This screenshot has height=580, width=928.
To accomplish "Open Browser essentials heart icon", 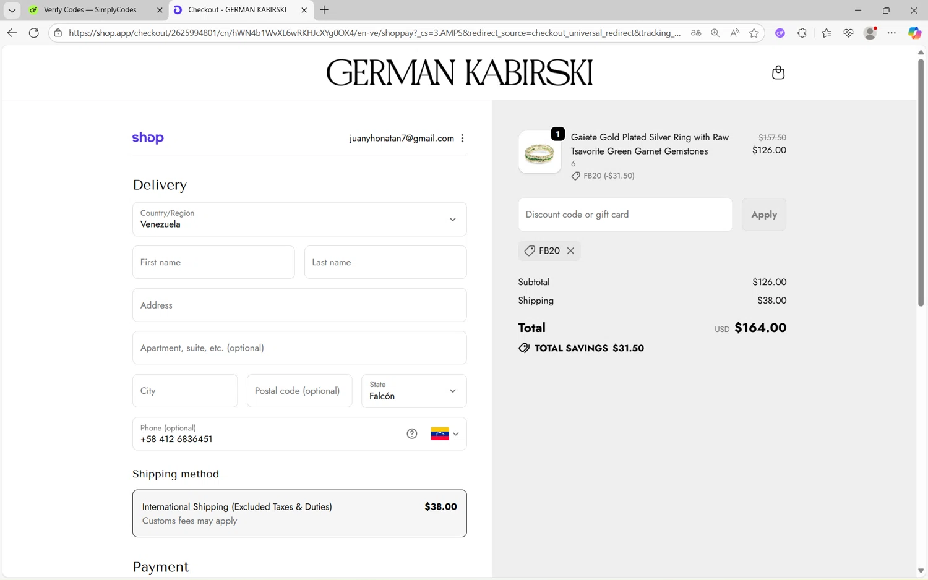I will point(848,33).
